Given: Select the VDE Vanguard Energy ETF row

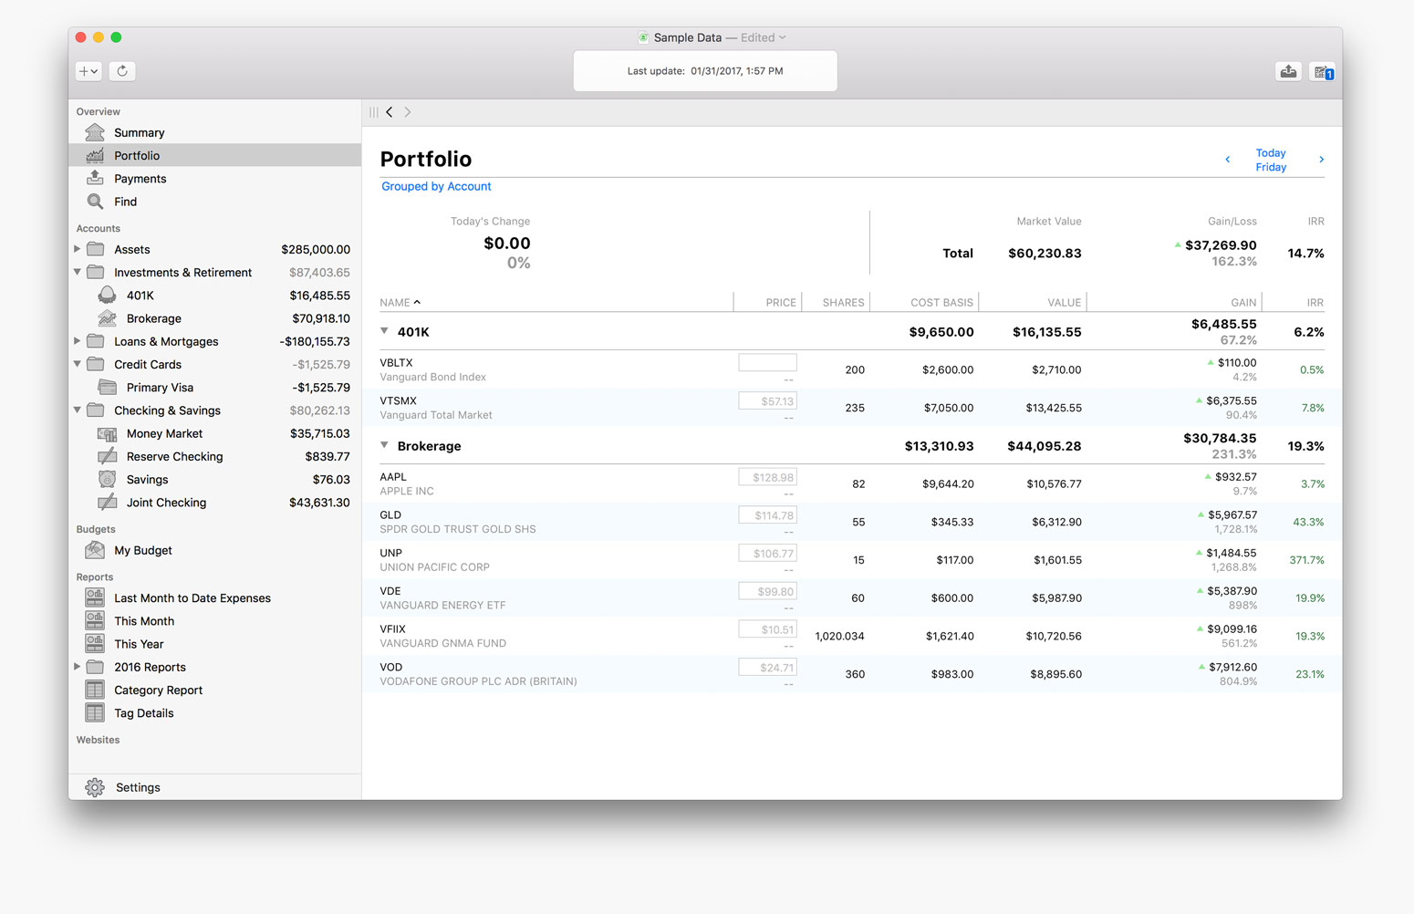Looking at the screenshot, I should pyautogui.click(x=852, y=597).
